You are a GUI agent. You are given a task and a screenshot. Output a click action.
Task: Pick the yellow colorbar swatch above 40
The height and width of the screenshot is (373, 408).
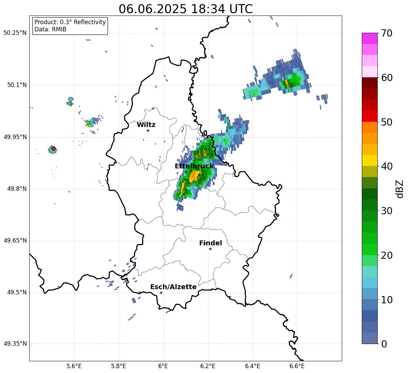369,160
